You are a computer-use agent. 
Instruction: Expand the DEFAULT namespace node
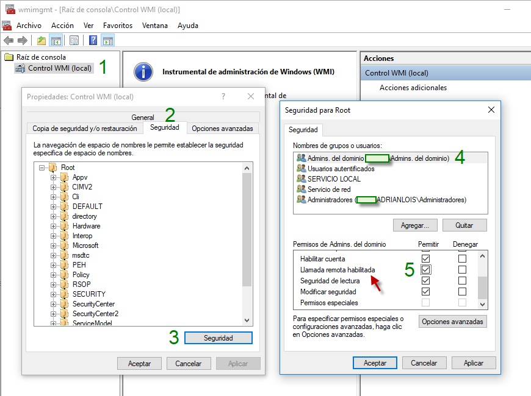click(x=53, y=207)
